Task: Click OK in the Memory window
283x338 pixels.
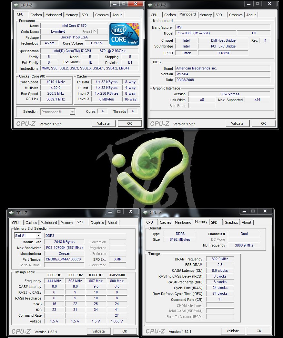Action: click(x=259, y=331)
